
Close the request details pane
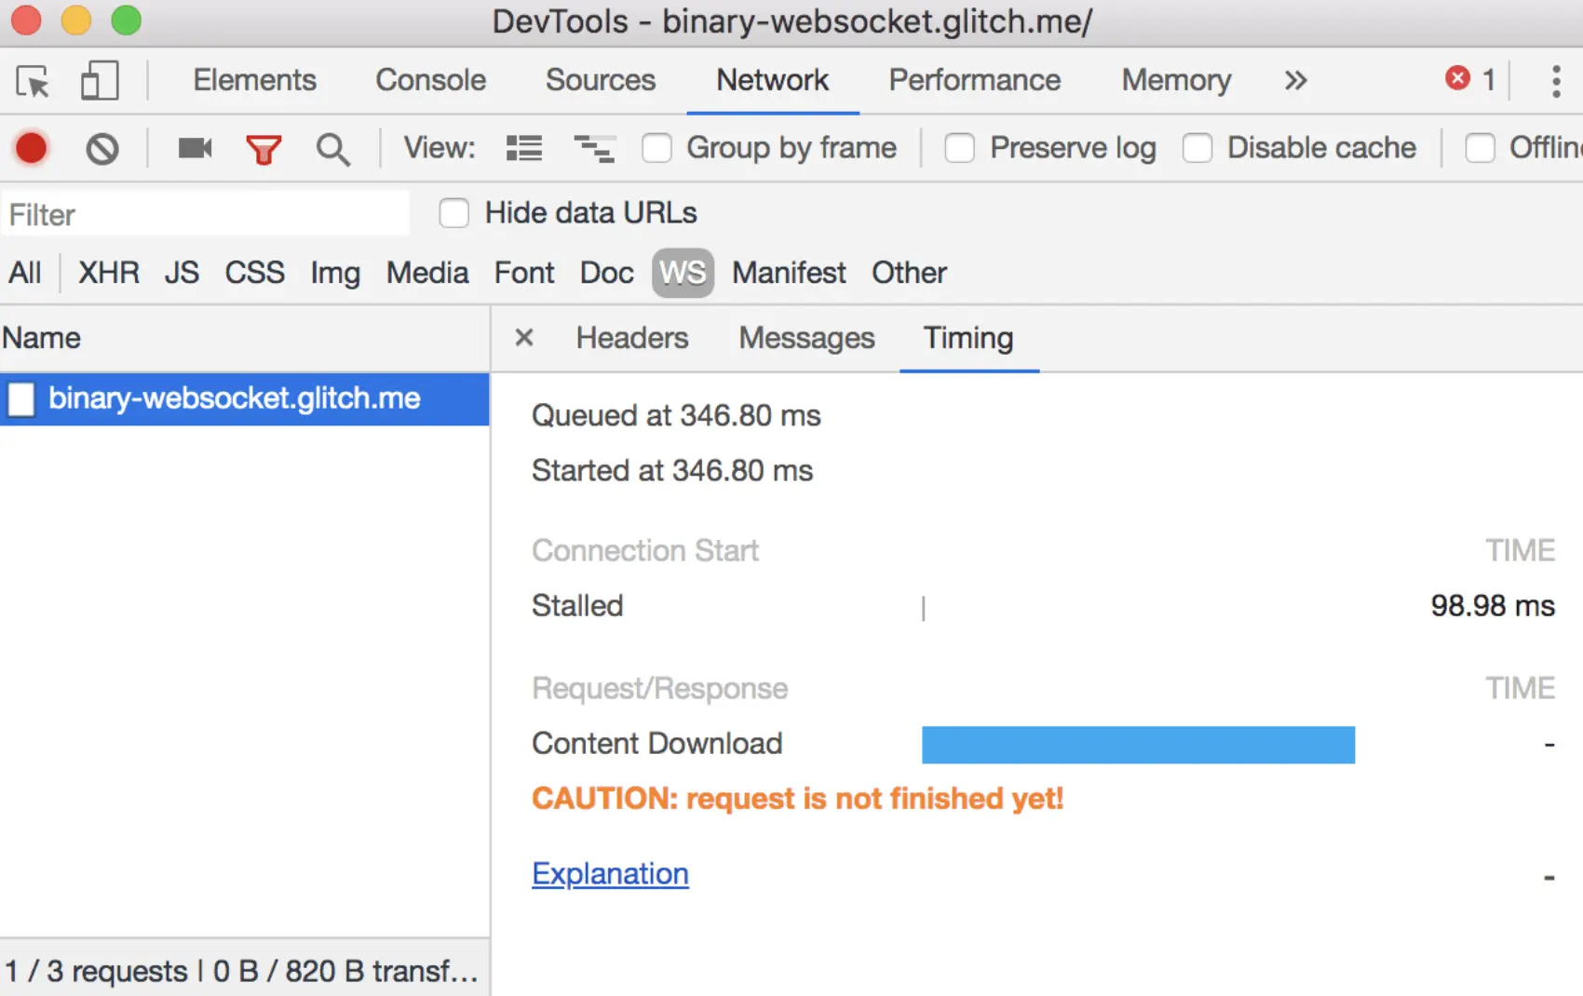pos(524,338)
